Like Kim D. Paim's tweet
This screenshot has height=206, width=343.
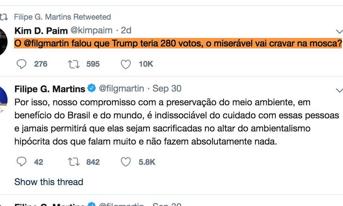pyautogui.click(x=126, y=64)
